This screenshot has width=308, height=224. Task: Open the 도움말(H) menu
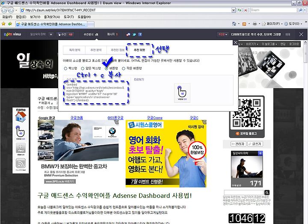84,17
